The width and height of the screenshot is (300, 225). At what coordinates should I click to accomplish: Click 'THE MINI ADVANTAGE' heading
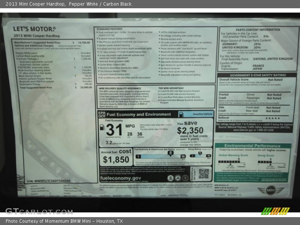[x=171, y=88]
